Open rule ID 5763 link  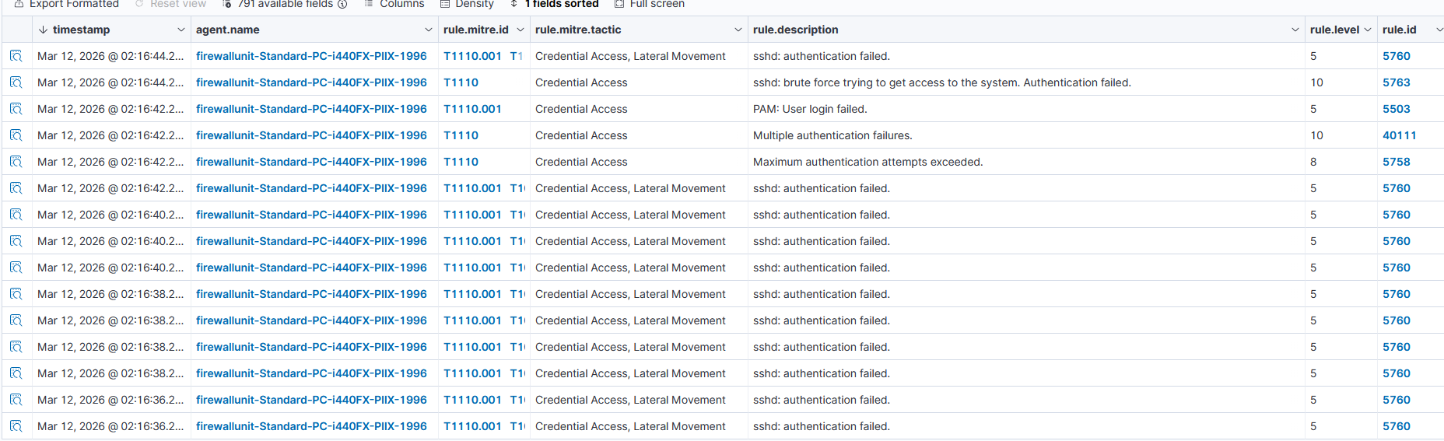[1396, 82]
